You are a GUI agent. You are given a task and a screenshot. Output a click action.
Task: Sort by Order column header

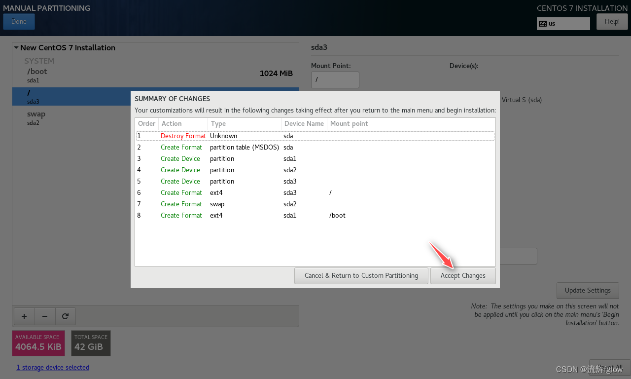point(147,124)
